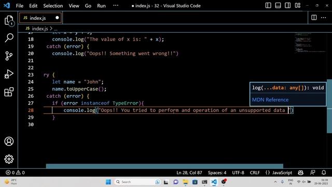Toggle the bottom Panel
This screenshot has width=332, height=187.
point(278,6)
